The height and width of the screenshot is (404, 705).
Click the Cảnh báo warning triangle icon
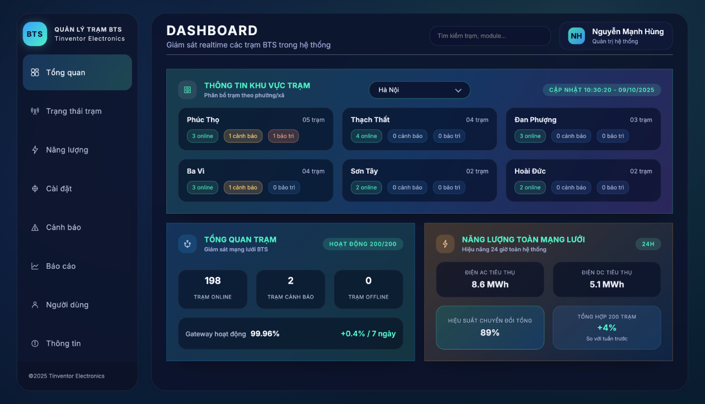(35, 228)
